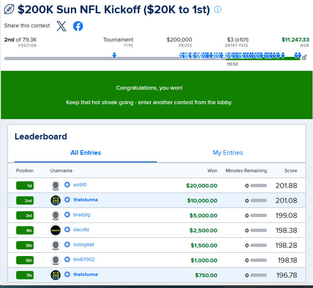Click star badge in 2nd place row
The width and height of the screenshot is (313, 288).
tap(67, 200)
